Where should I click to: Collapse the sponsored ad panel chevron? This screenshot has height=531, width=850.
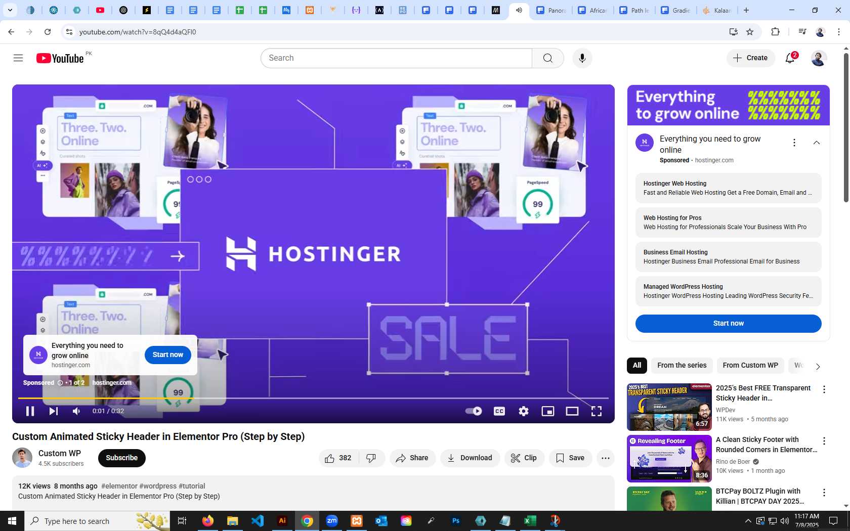(x=817, y=143)
